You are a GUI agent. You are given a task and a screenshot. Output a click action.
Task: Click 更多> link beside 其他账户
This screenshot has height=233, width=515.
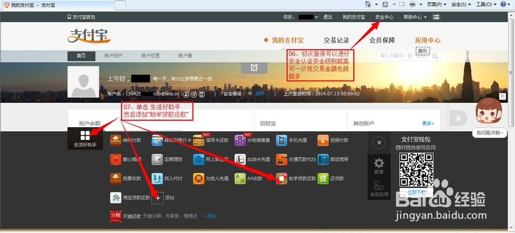point(428,124)
